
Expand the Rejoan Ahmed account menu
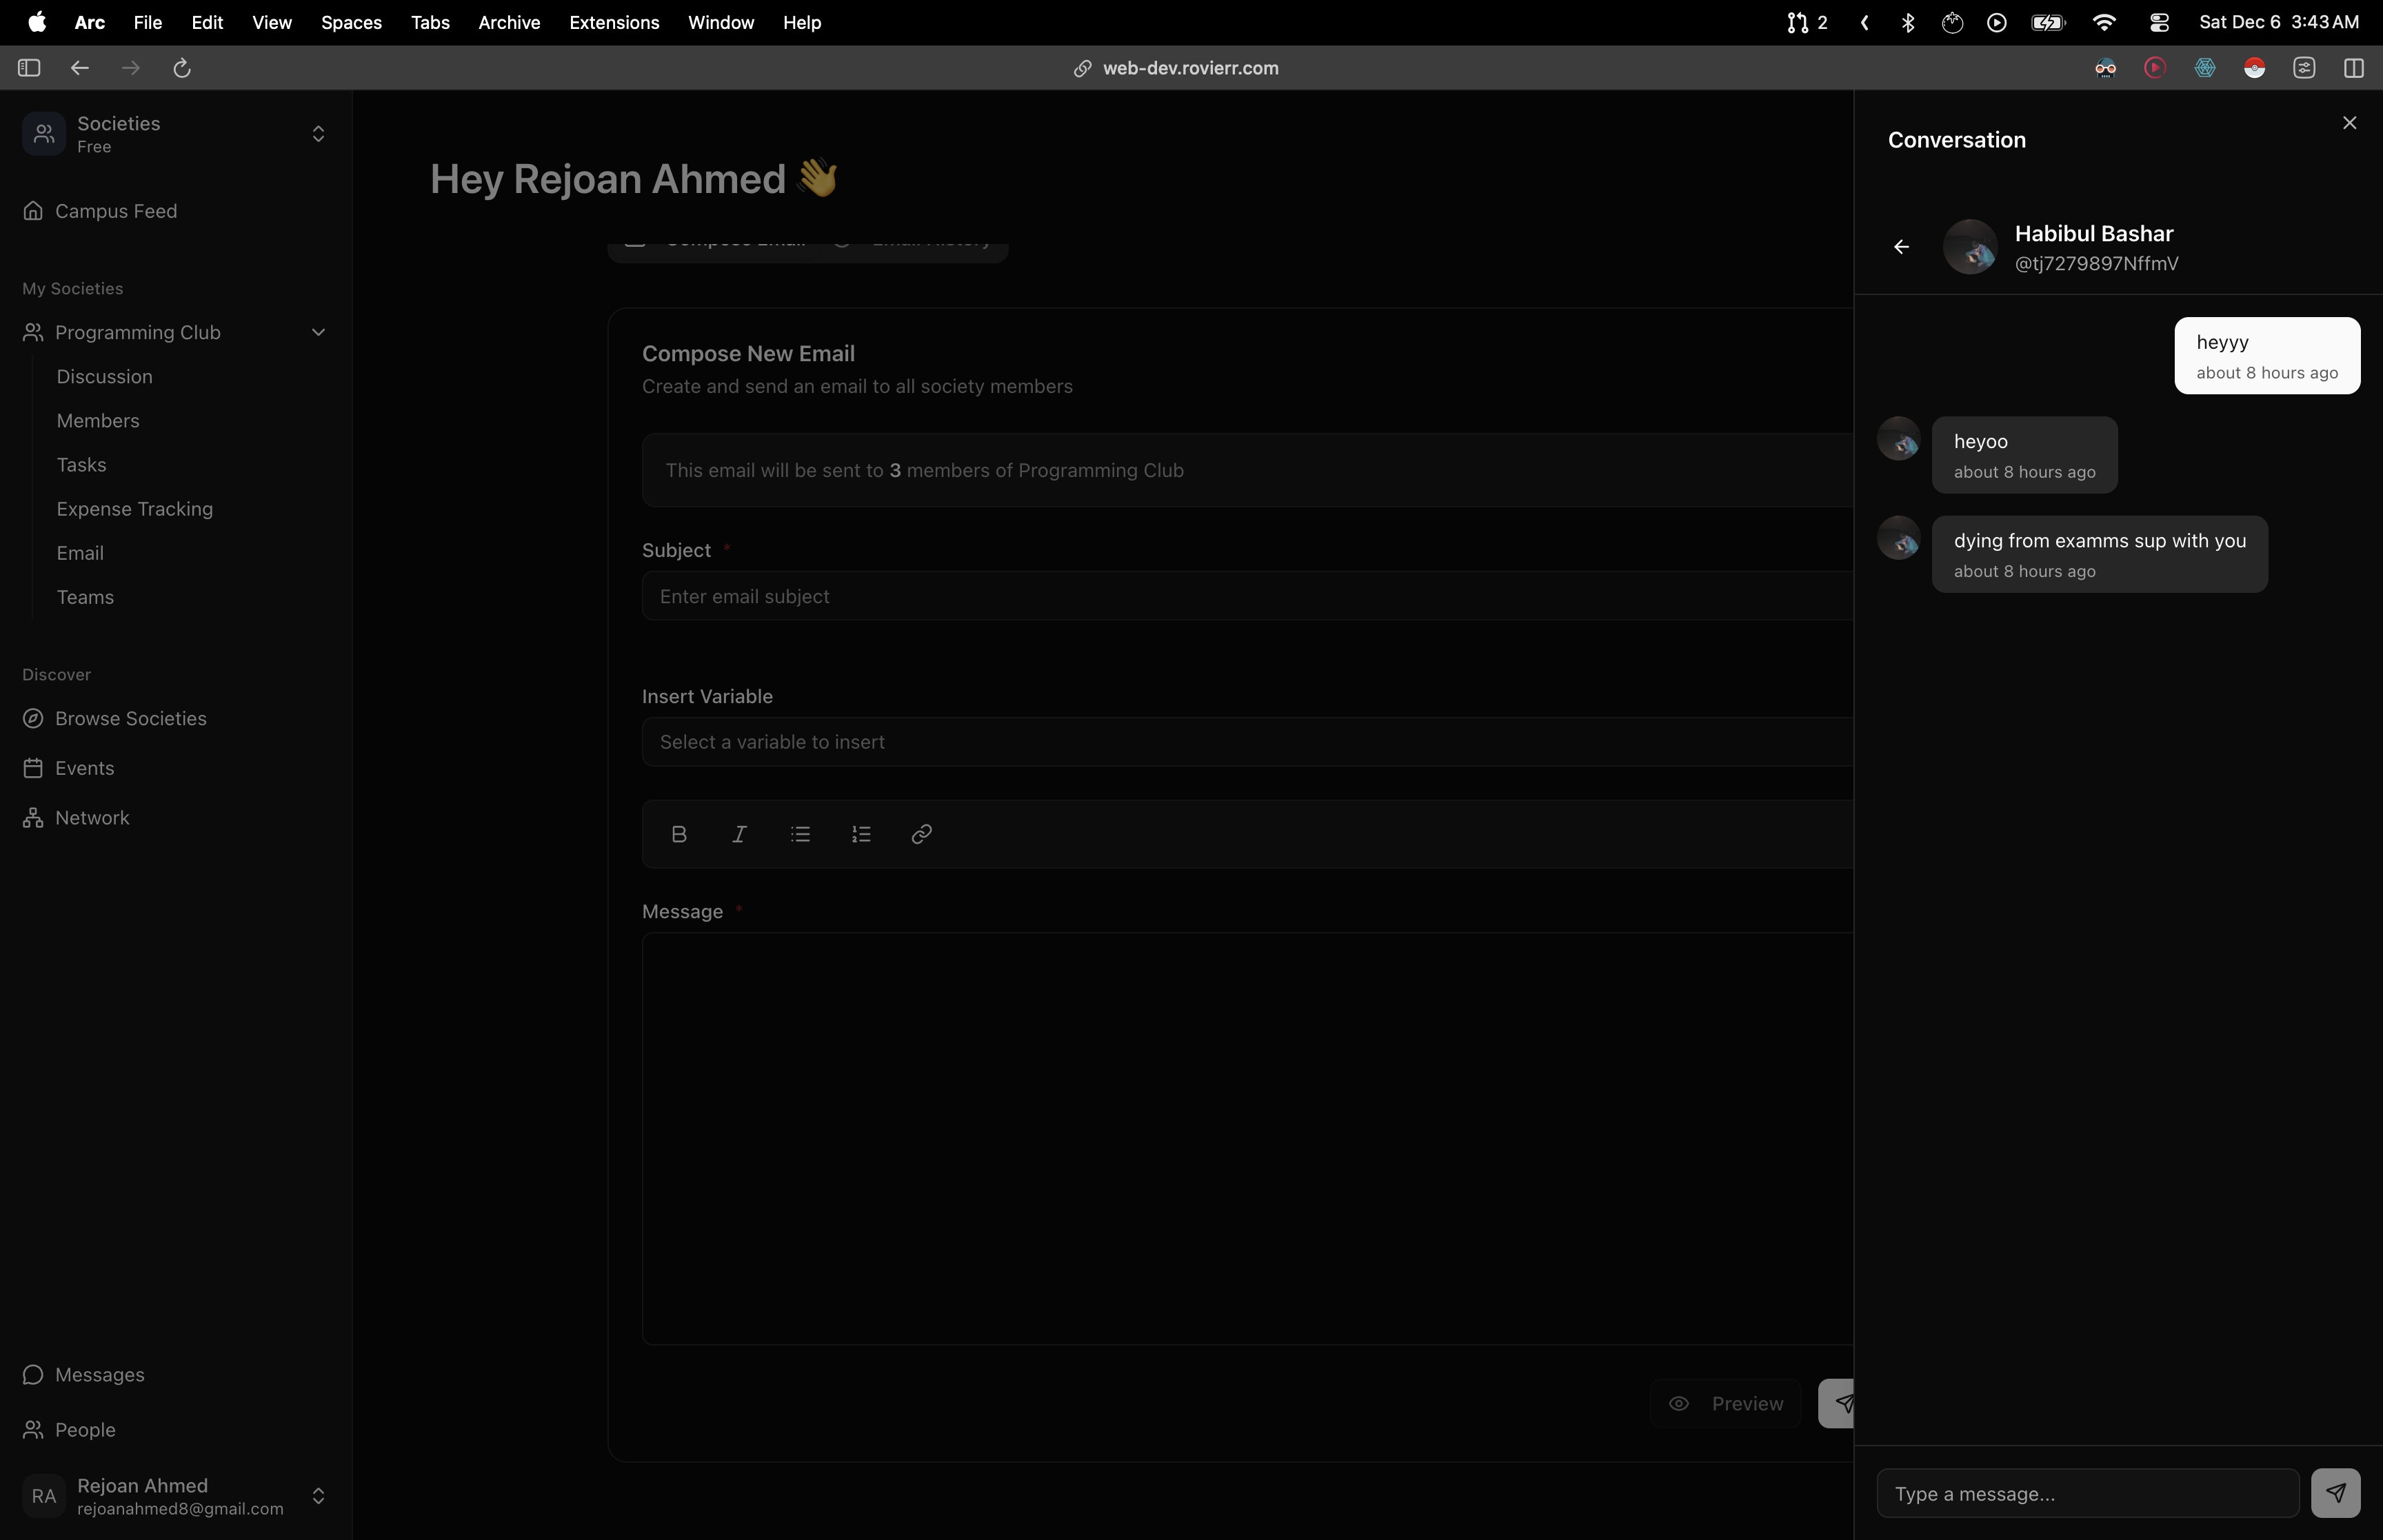(318, 1496)
